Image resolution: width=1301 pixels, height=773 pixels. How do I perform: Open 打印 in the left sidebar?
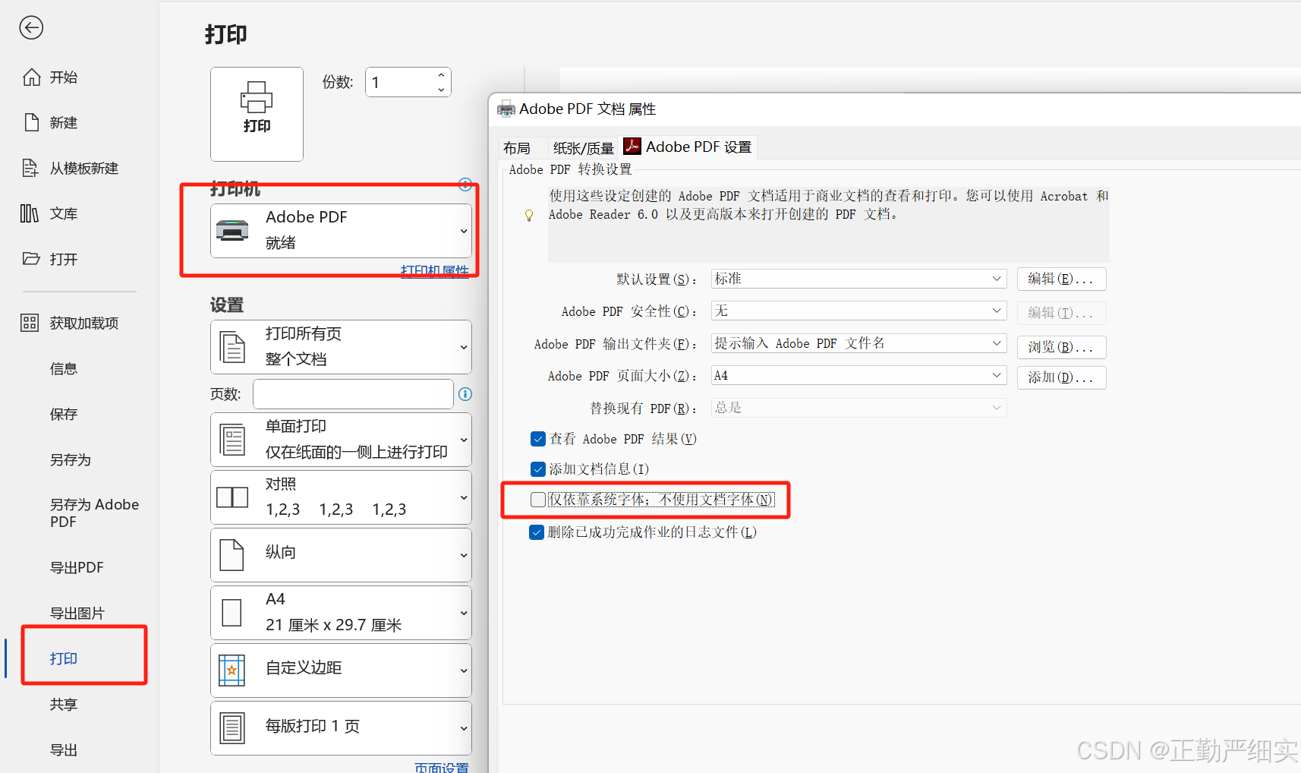point(64,658)
